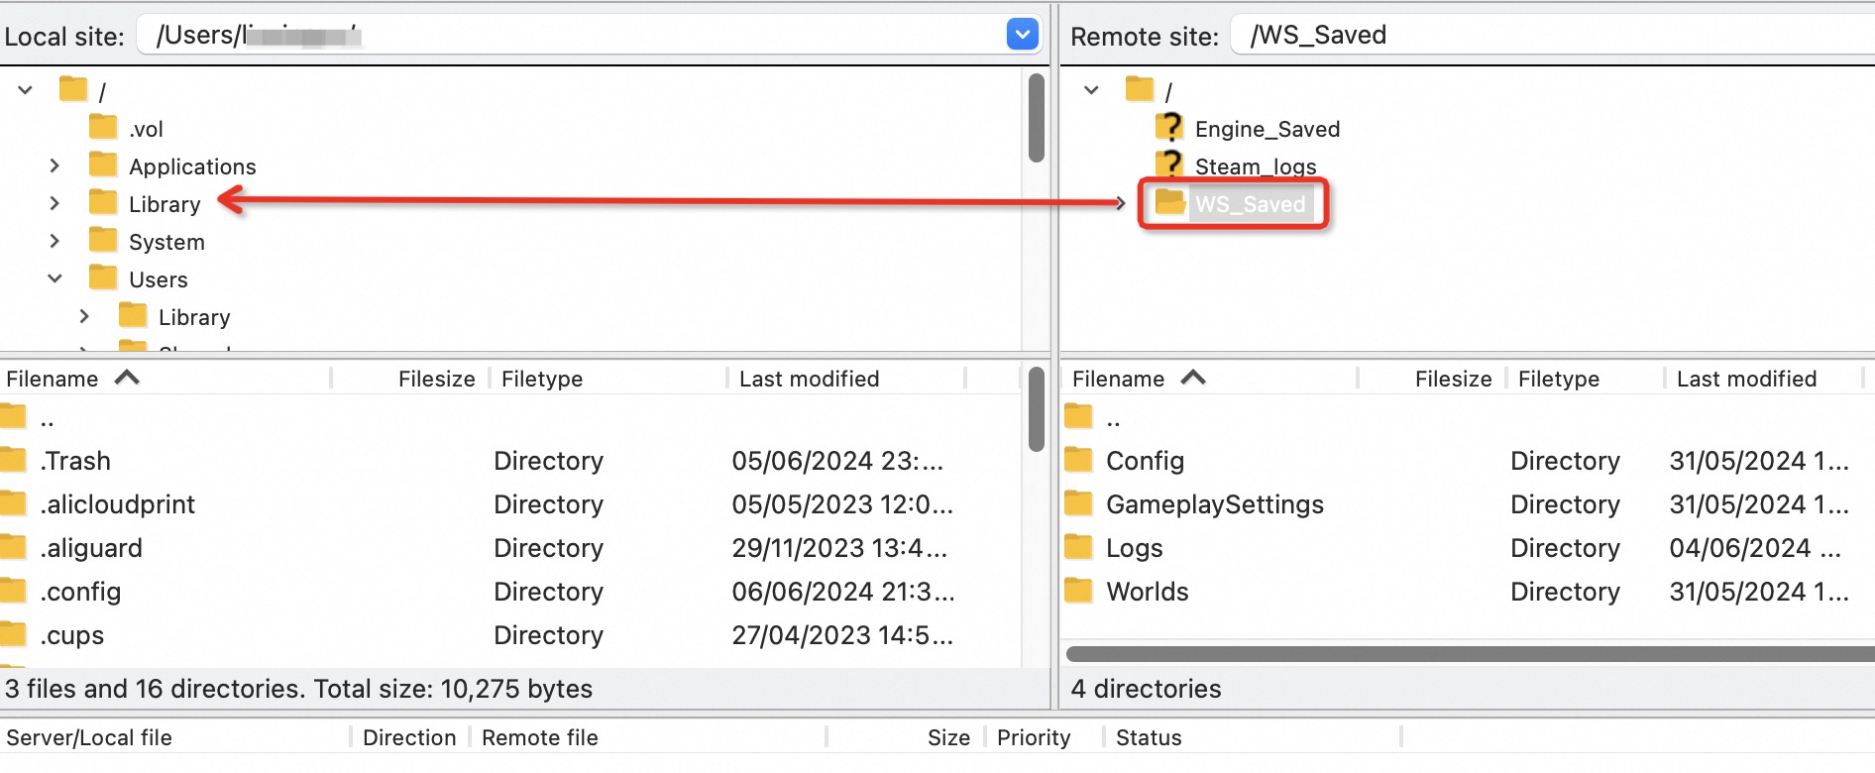Click the Applications folder icon in local tree
This screenshot has height=773, width=1875.
tap(103, 166)
